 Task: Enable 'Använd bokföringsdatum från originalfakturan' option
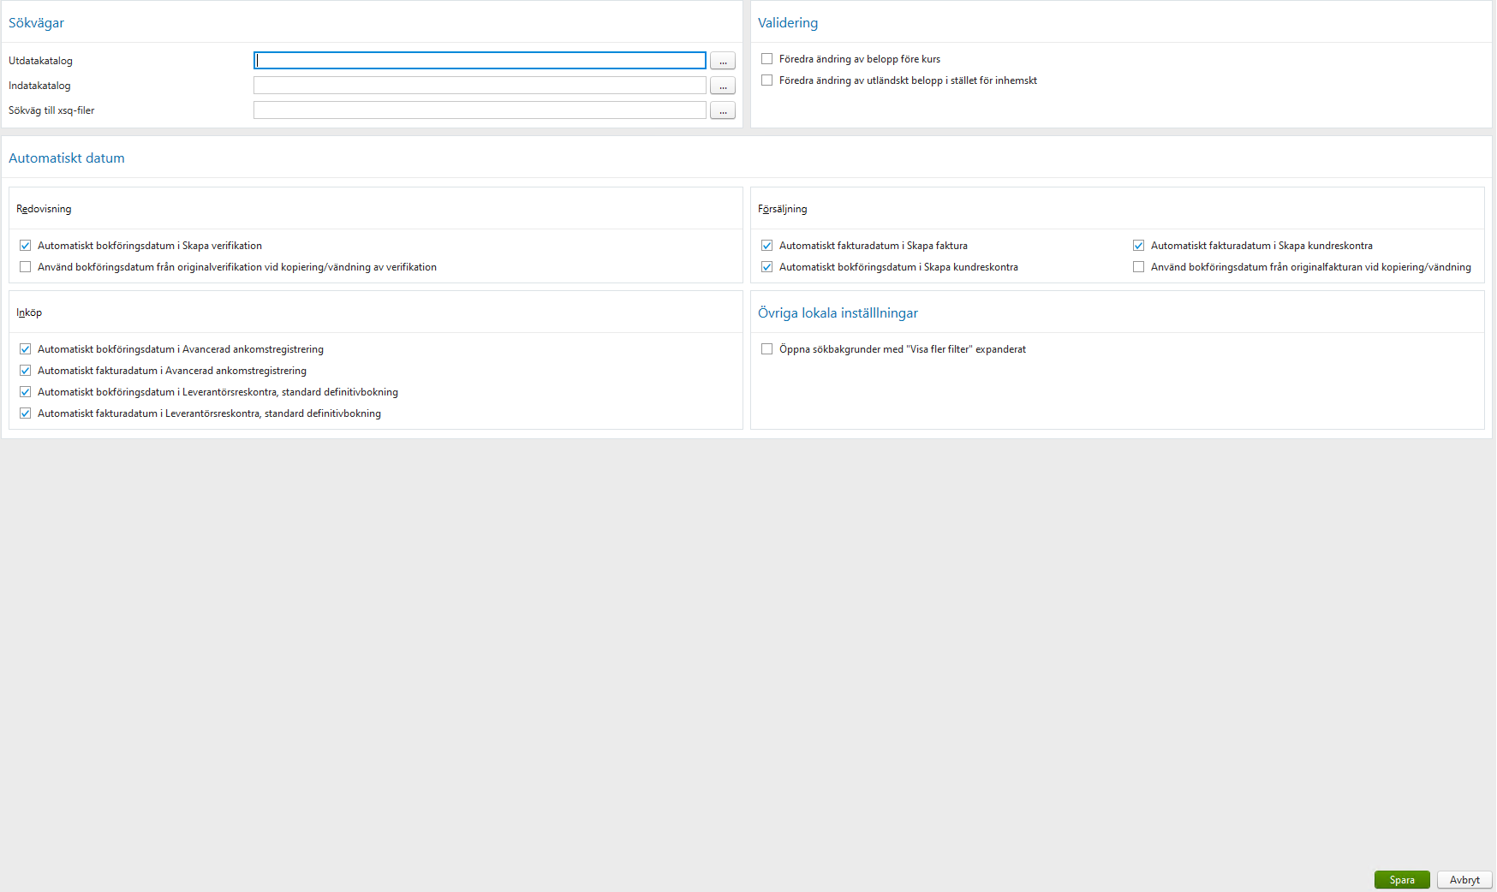click(1138, 266)
